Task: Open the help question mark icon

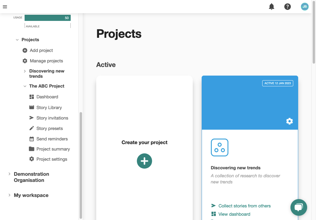Action: point(287,7)
